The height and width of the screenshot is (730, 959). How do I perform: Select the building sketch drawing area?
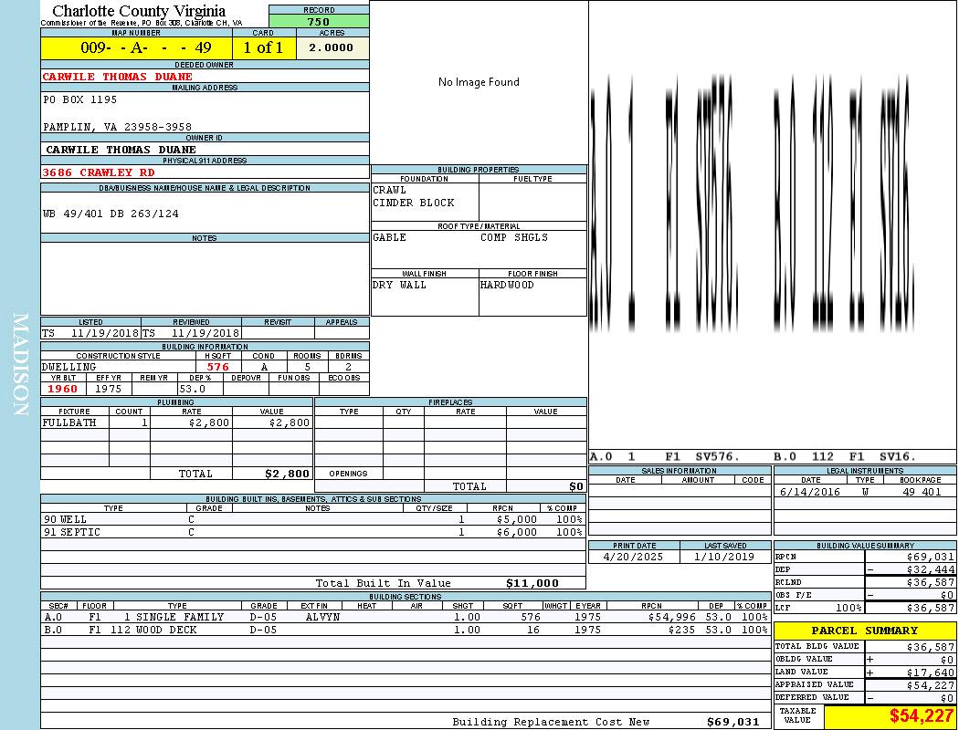pyautogui.click(x=773, y=224)
